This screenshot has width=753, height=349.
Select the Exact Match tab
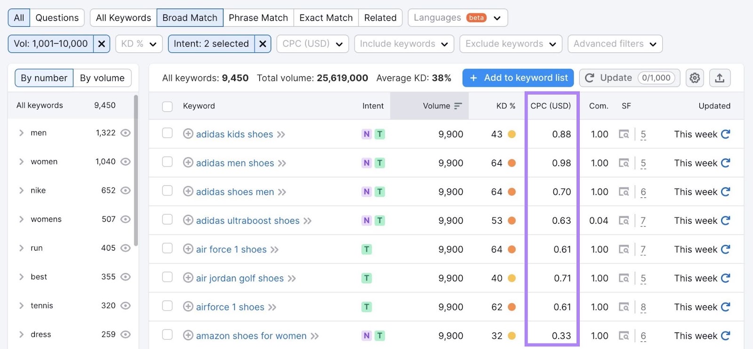pyautogui.click(x=326, y=18)
